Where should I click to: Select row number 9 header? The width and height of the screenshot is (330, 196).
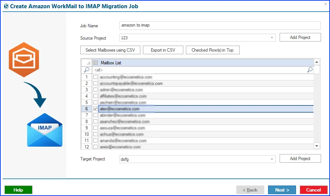(87, 128)
